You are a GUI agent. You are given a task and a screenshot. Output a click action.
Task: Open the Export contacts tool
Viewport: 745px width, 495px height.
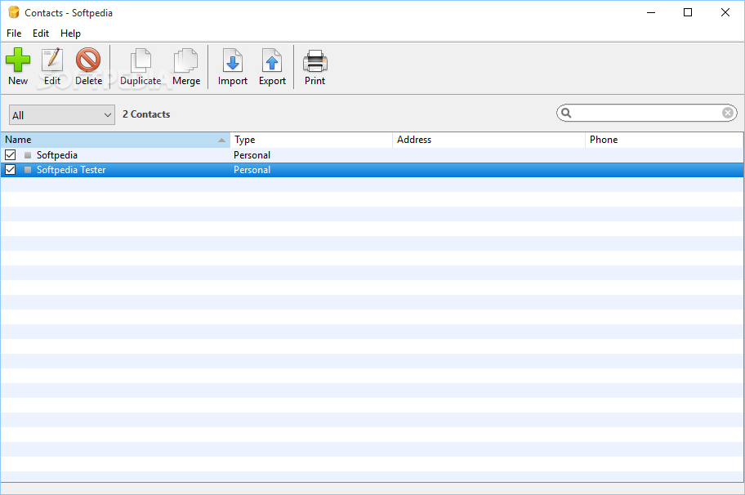coord(272,67)
